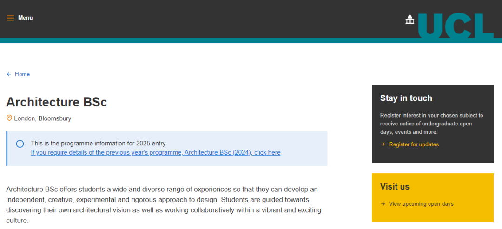Click the blue info circle icon

20,144
